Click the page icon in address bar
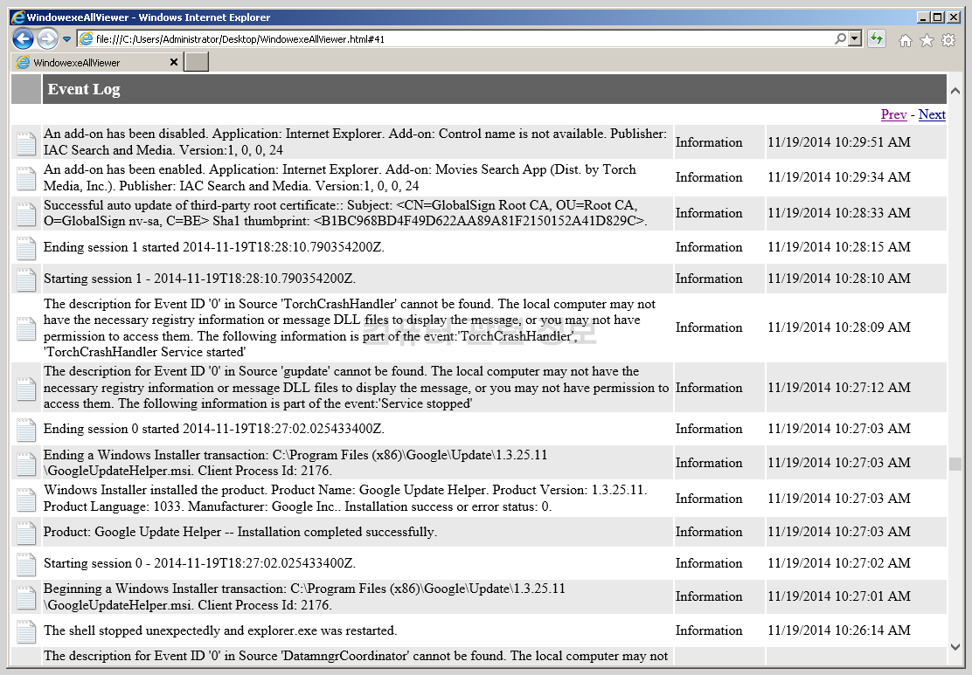The height and width of the screenshot is (675, 972). [x=87, y=39]
